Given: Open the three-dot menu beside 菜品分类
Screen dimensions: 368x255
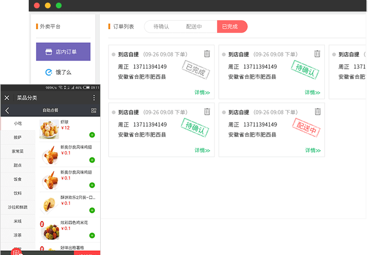Looking at the screenshot, I should (94, 98).
